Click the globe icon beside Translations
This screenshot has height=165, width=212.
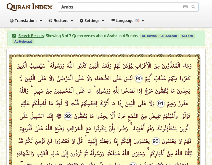tap(12, 21)
